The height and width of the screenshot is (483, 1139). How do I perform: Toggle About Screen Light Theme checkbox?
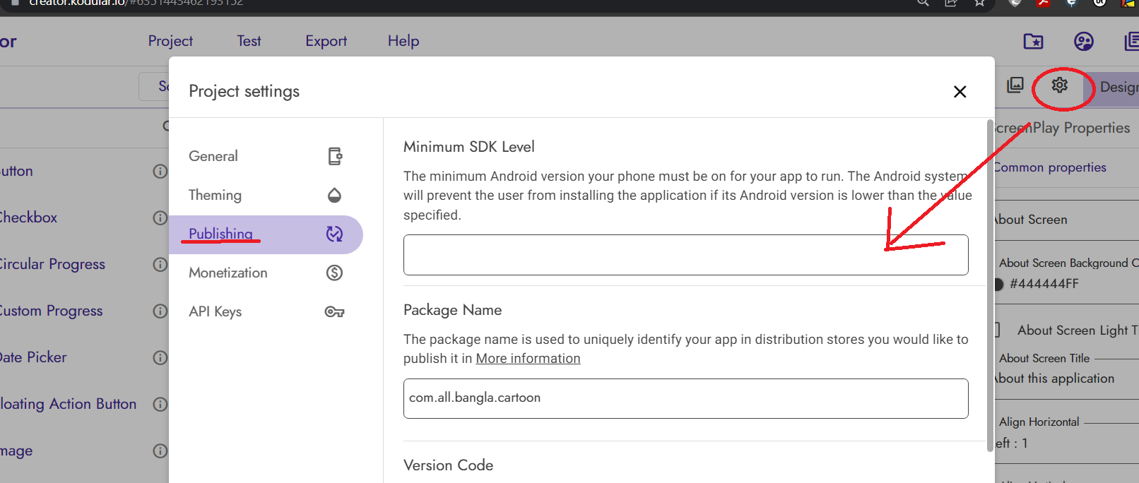(x=997, y=330)
